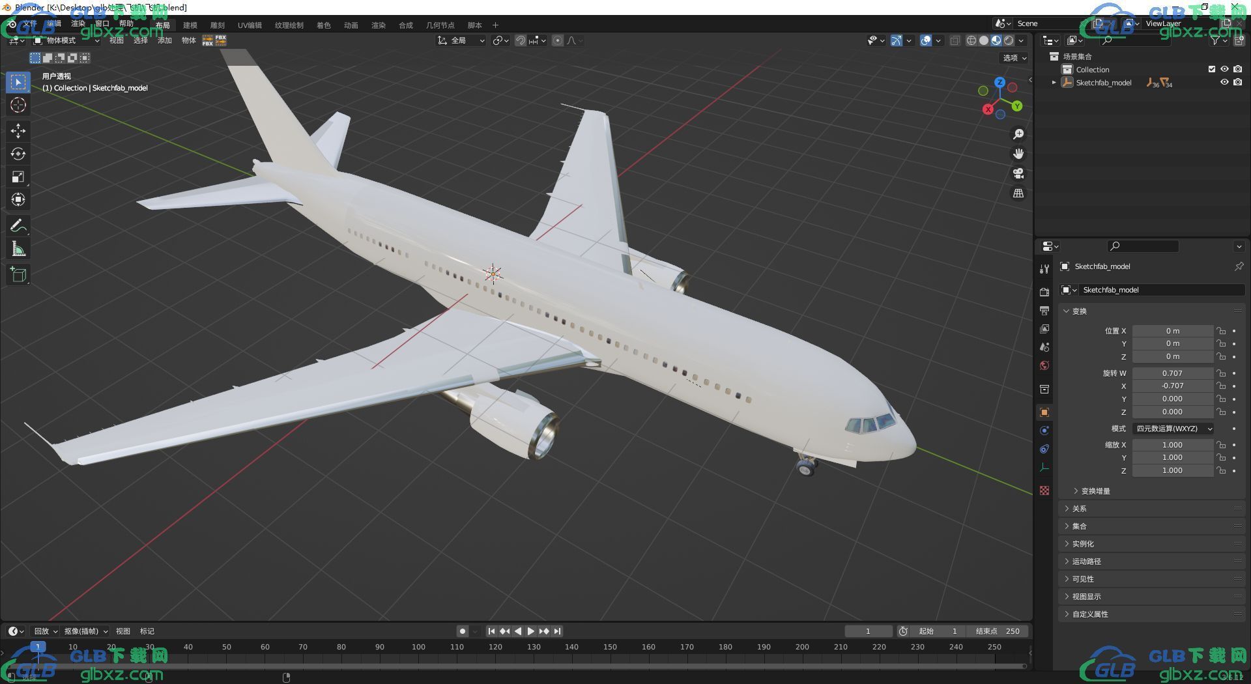Switch to the 建模 workspace tab
This screenshot has width=1251, height=684.
(190, 25)
